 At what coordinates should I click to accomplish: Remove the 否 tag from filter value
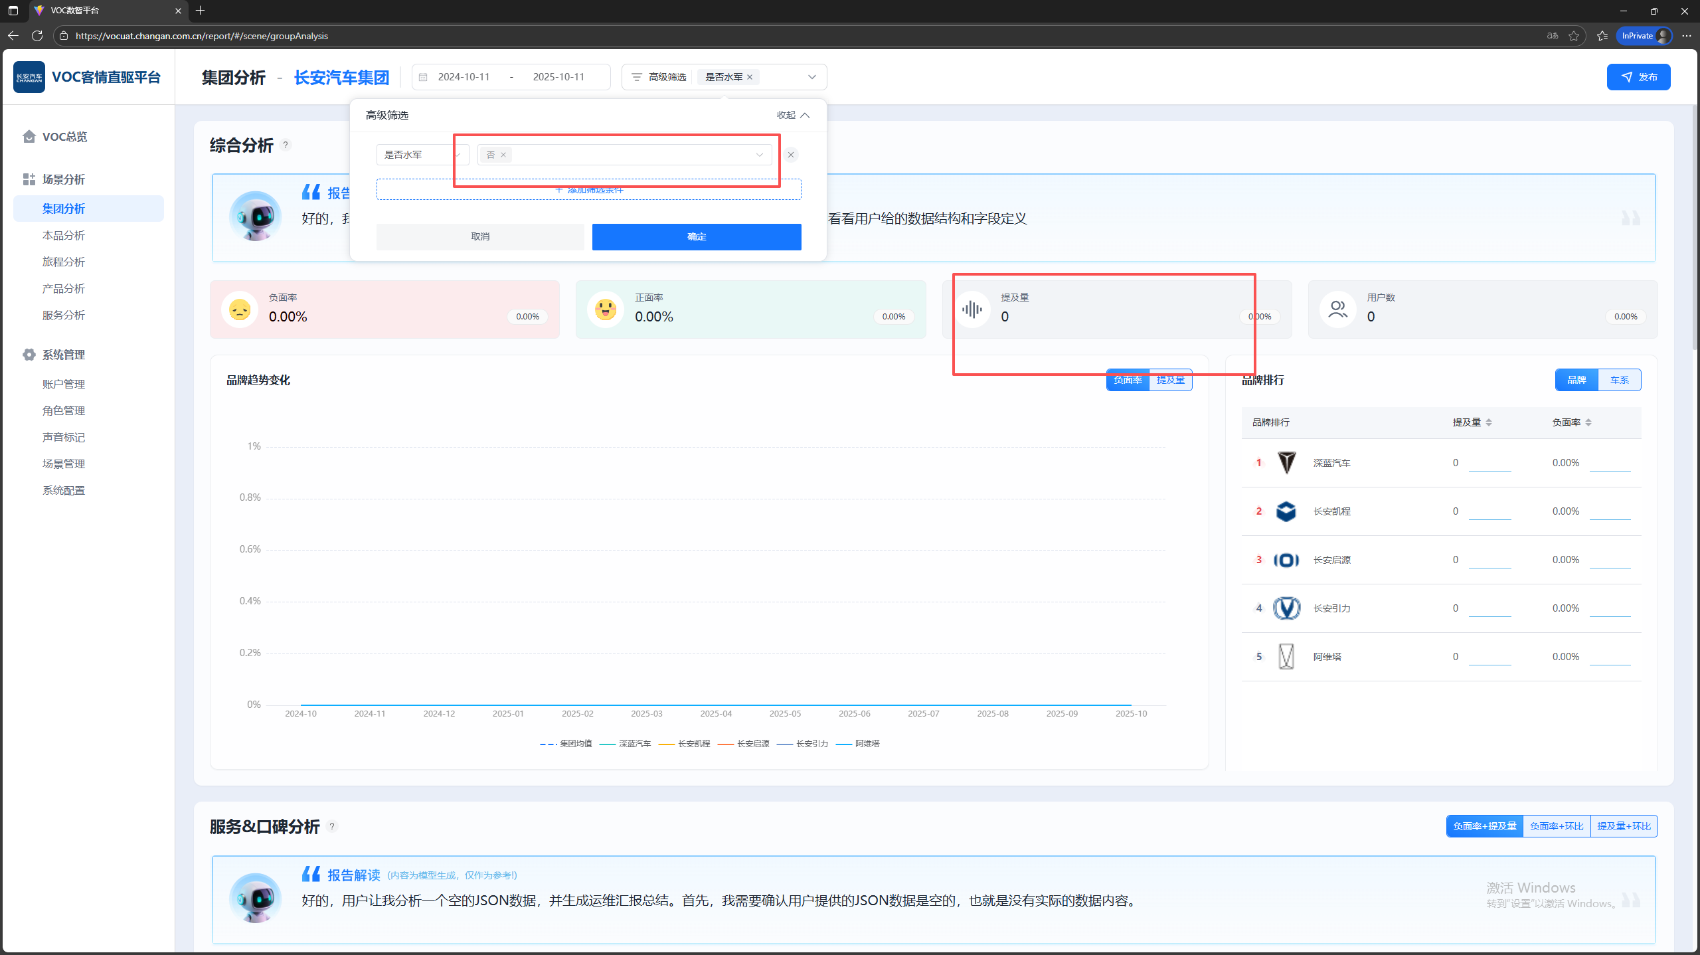pos(503,155)
